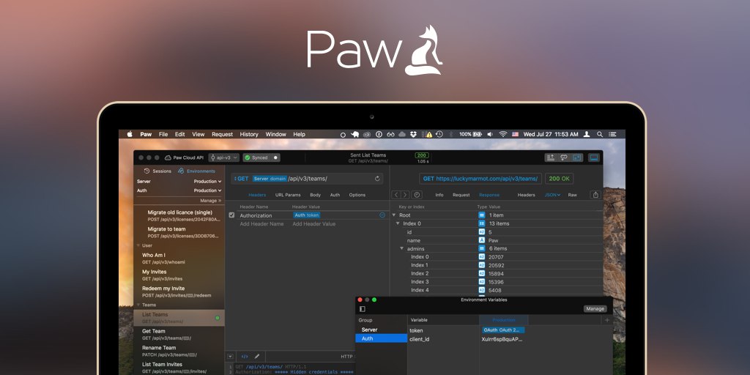This screenshot has width=750, height=375.
Task: Open the Wi-Fi menu bar icon
Action: point(502,135)
